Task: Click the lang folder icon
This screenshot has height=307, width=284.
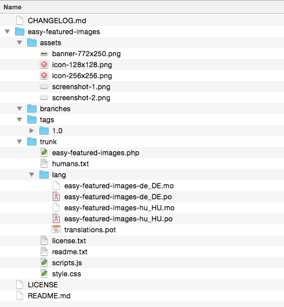Action: [x=44, y=174]
